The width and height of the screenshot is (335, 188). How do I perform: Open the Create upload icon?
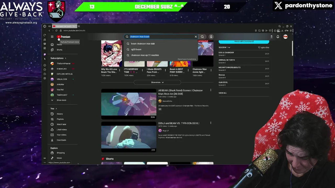pyautogui.click(x=271, y=37)
